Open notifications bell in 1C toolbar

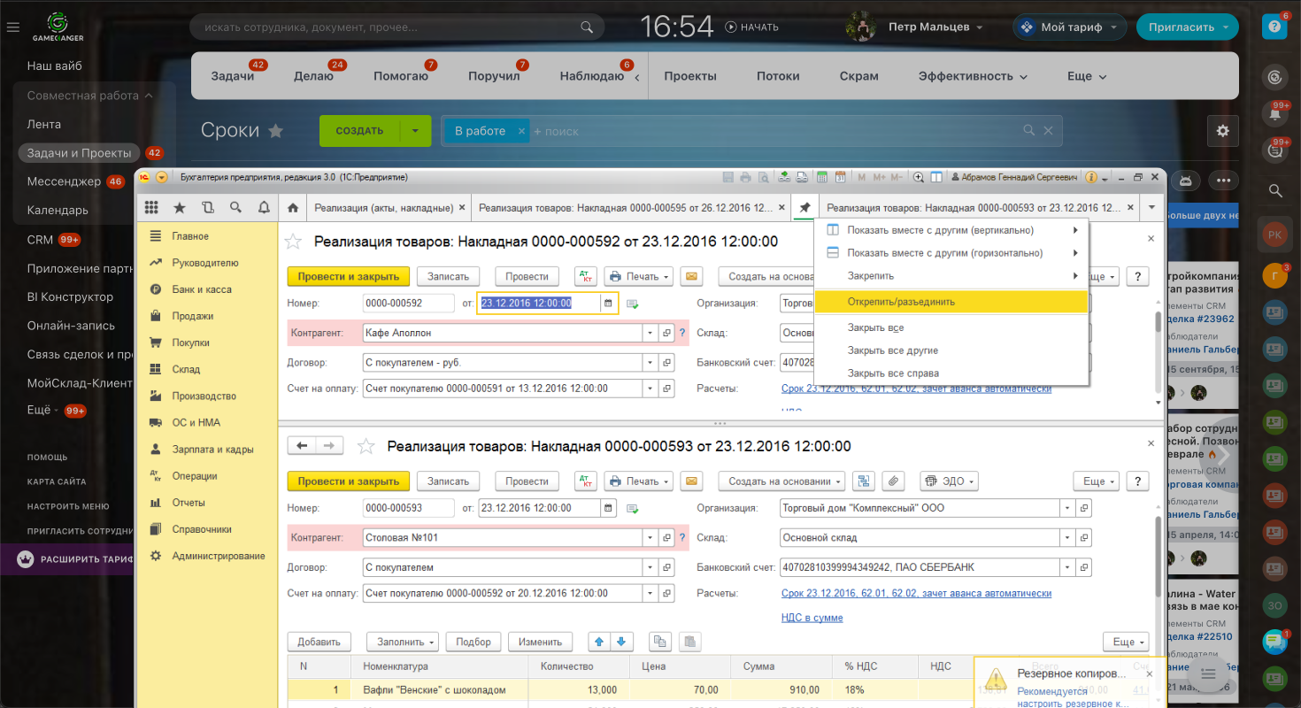[x=264, y=208]
